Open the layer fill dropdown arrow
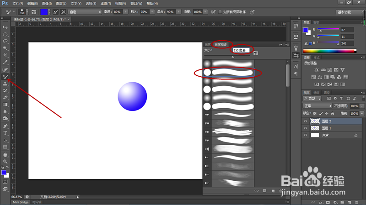 [x=362, y=113]
